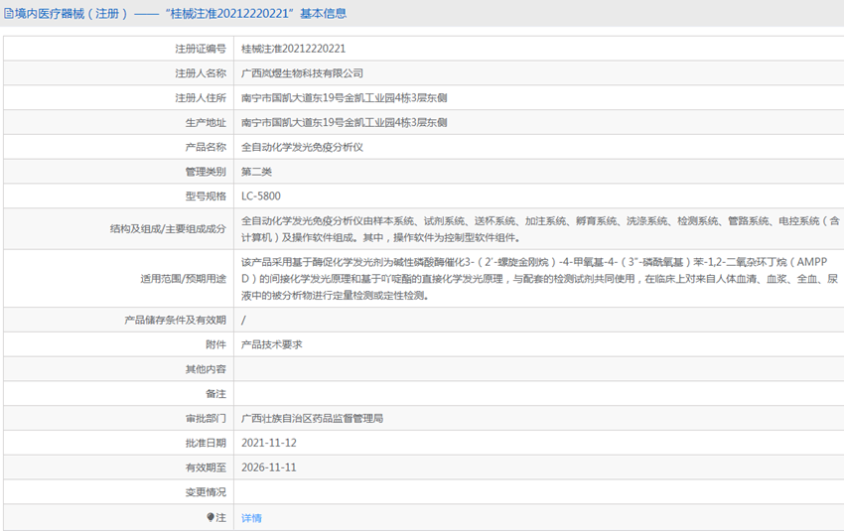Viewport: 844px width, 531px height.
Task: Click the 适用范围/预期用途 label
Action: click(183, 279)
